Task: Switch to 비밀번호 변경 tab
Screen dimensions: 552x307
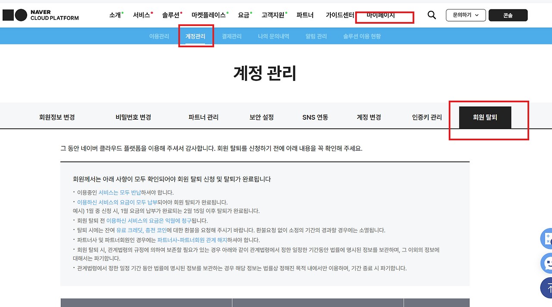Action: tap(133, 117)
